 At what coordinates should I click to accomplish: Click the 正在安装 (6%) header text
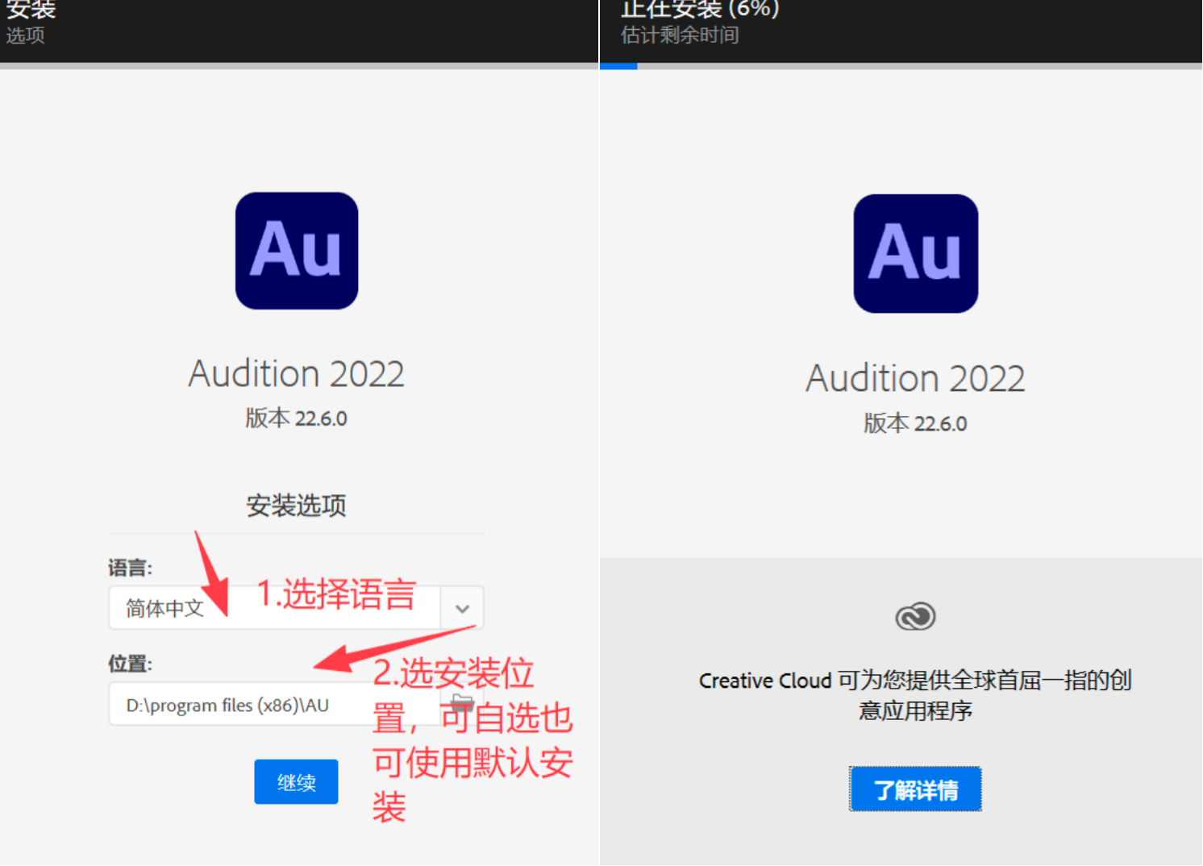(x=700, y=8)
